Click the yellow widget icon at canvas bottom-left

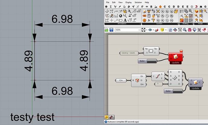107,117
